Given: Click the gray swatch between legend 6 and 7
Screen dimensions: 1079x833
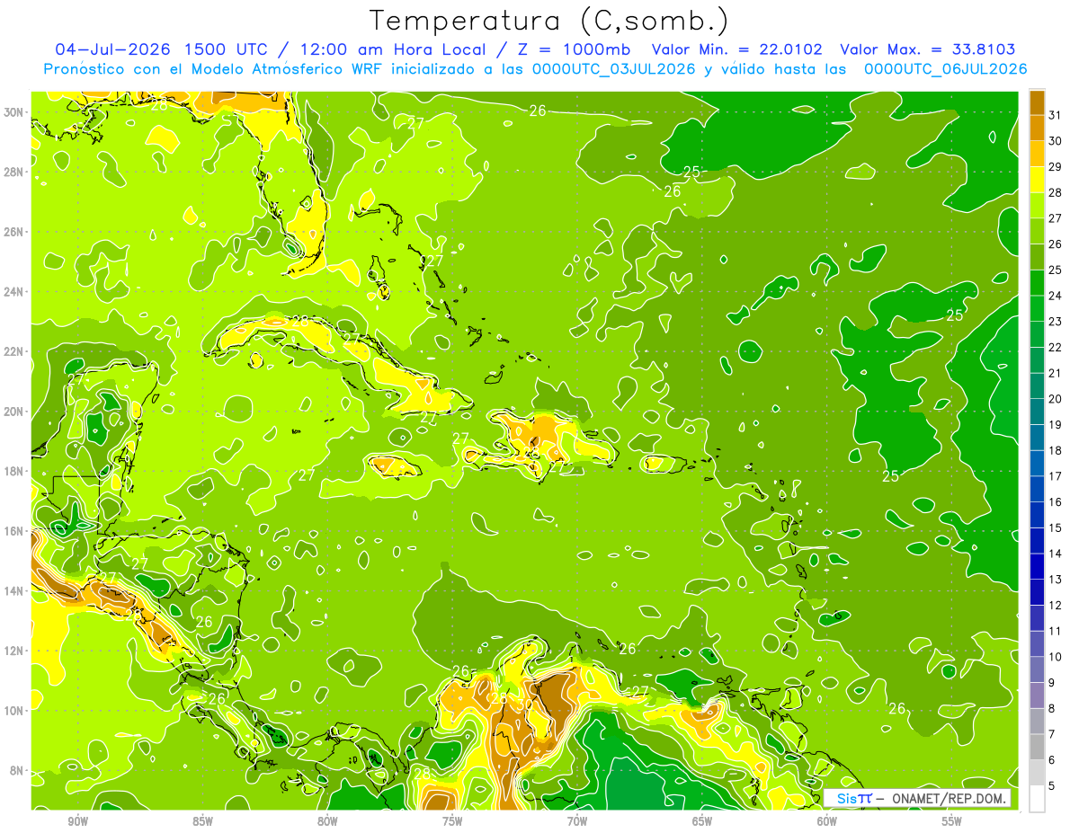Looking at the screenshot, I should click(x=1037, y=747).
